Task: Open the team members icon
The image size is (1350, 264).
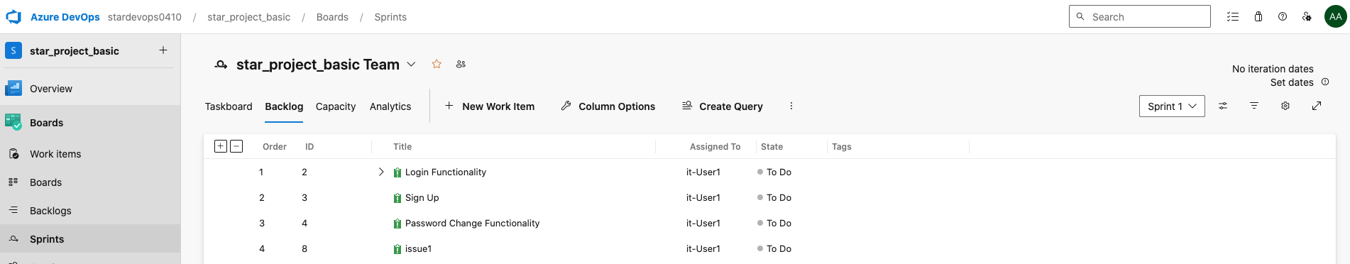Action: (461, 64)
